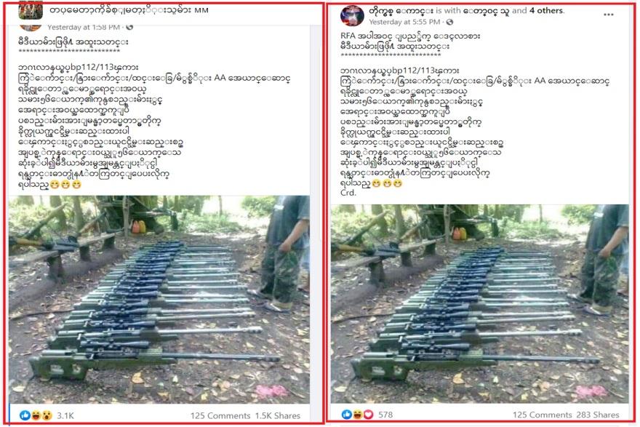
Task: Open '125 Comments' on the left post
Action: pyautogui.click(x=220, y=415)
